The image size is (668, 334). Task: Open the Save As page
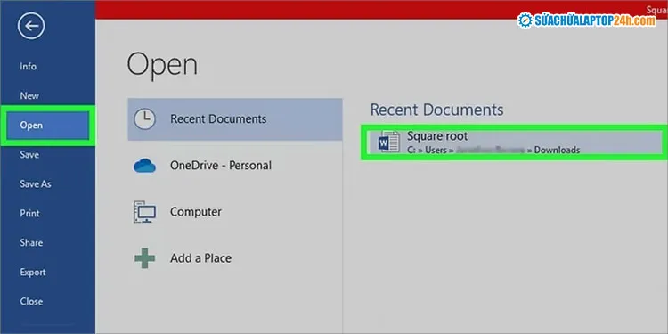[36, 184]
